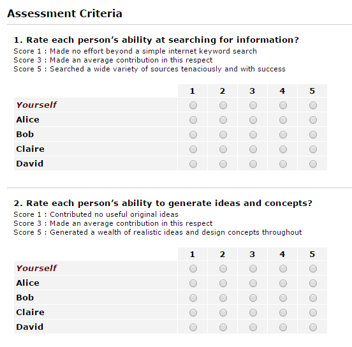The width and height of the screenshot is (352, 347).
Task: Pick score 5 for Claire in question 1
Action: (x=313, y=149)
